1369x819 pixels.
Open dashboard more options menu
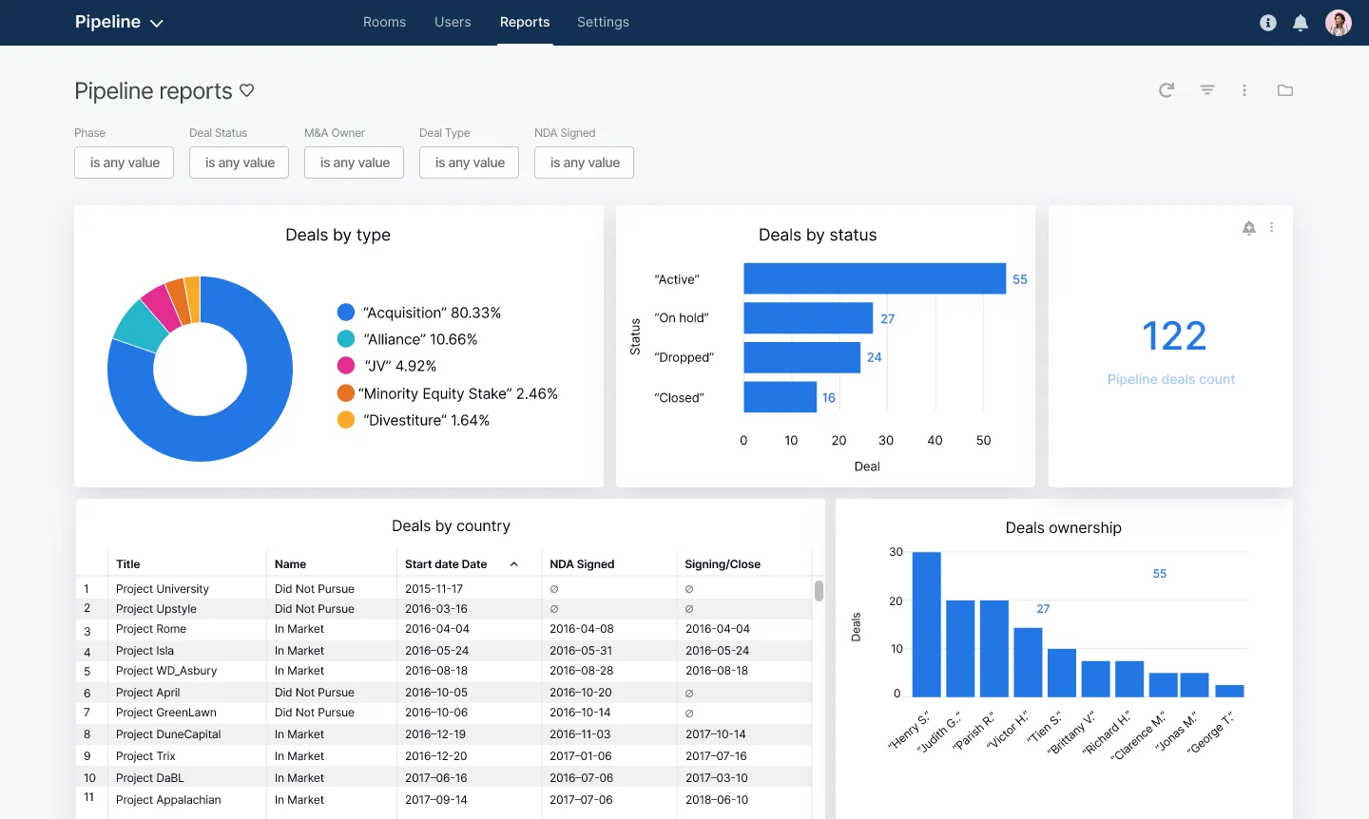1244,90
